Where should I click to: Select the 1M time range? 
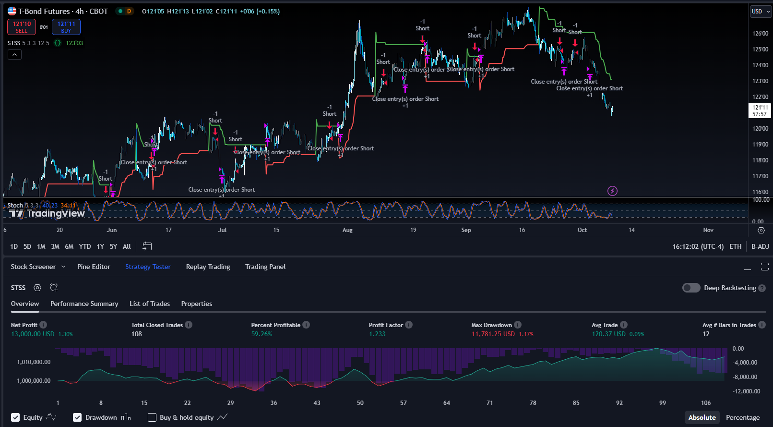(x=41, y=246)
